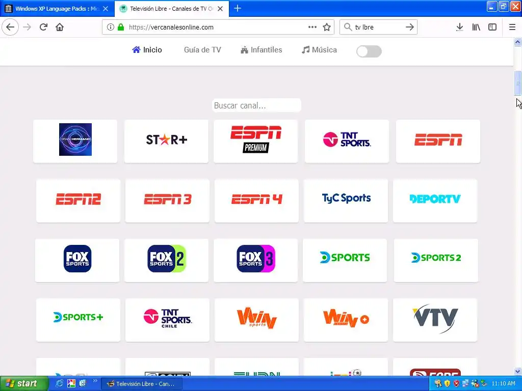Open the DeporTV channel
The height and width of the screenshot is (391, 522).
[x=435, y=201]
